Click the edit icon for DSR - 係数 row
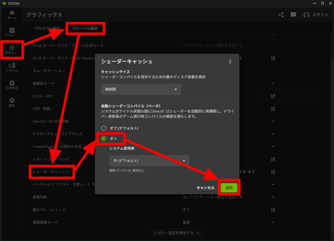The width and height of the screenshot is (334, 241). pos(273,108)
